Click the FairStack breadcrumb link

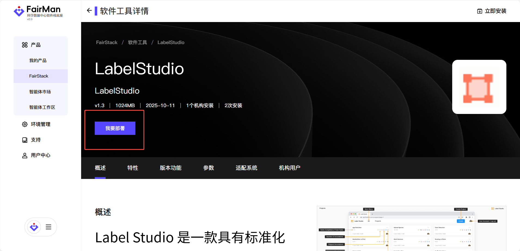point(107,42)
